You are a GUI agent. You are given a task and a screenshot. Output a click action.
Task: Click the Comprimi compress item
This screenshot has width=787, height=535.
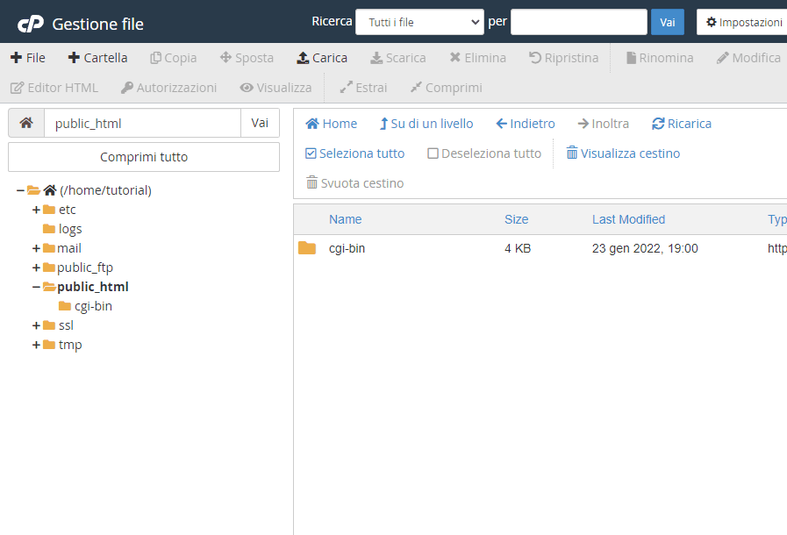point(447,88)
